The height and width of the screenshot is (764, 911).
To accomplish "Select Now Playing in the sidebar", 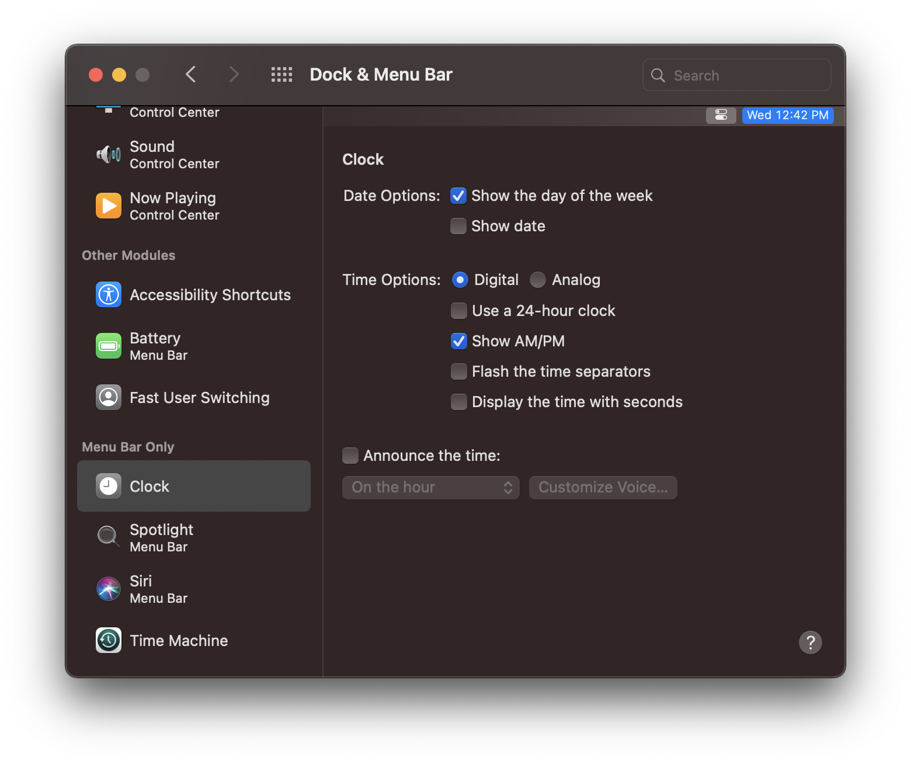I will (194, 206).
